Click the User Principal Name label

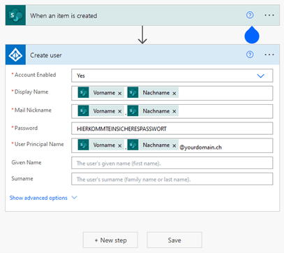pyautogui.click(x=39, y=144)
